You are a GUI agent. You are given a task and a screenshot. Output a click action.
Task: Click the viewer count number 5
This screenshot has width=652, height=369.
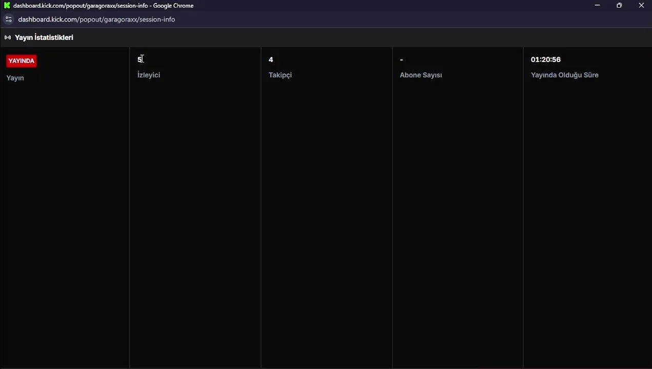point(139,59)
